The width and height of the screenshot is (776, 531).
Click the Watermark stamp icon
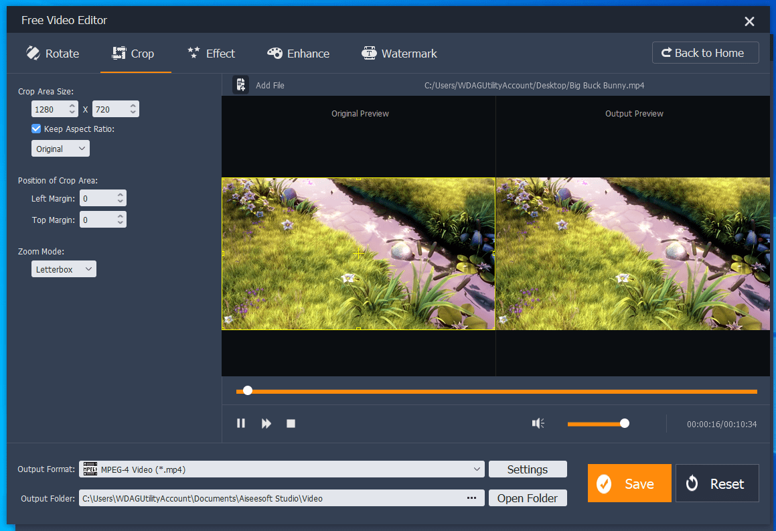(x=369, y=53)
